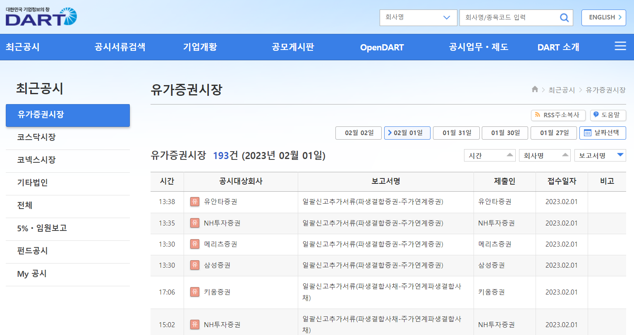Open the 공모게시판 menu
Viewport: 634px width, 335px height.
[293, 47]
